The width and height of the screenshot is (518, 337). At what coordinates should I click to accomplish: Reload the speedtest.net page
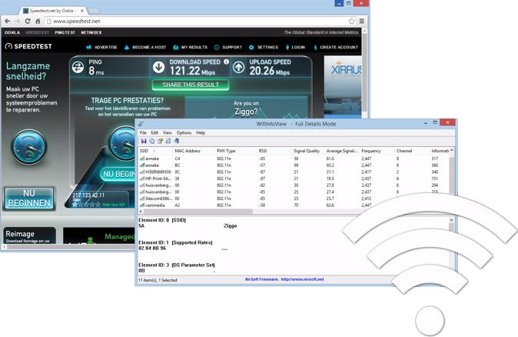coord(28,22)
